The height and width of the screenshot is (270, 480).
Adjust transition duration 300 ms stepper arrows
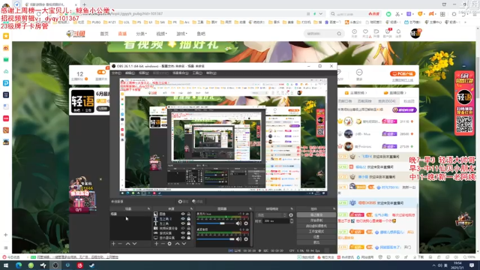click(292, 221)
